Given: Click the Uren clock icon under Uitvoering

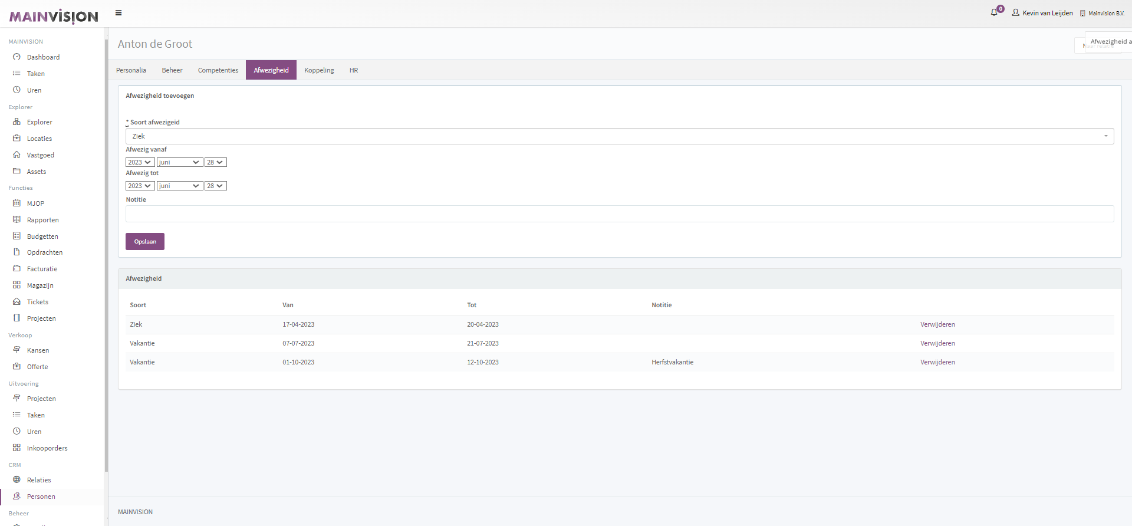Looking at the screenshot, I should pos(17,432).
